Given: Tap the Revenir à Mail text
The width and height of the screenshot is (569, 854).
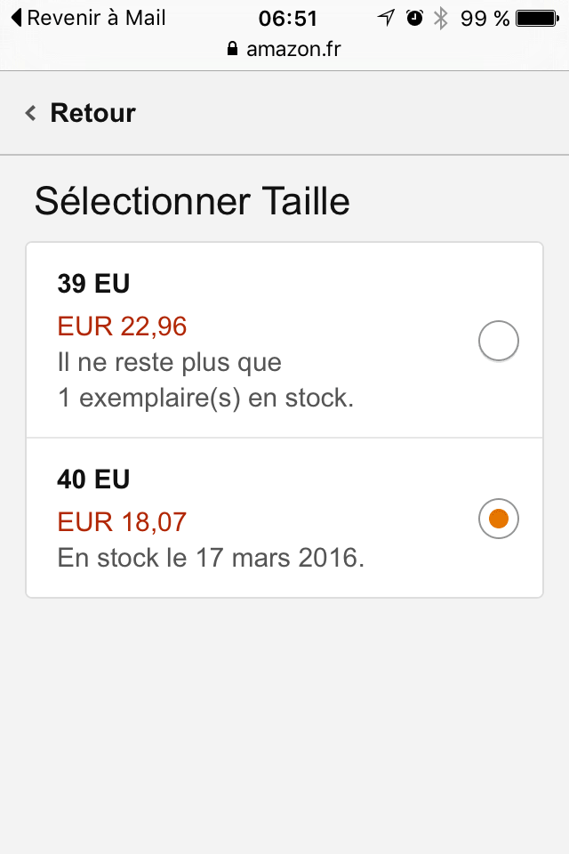Looking at the screenshot, I should coord(96,18).
